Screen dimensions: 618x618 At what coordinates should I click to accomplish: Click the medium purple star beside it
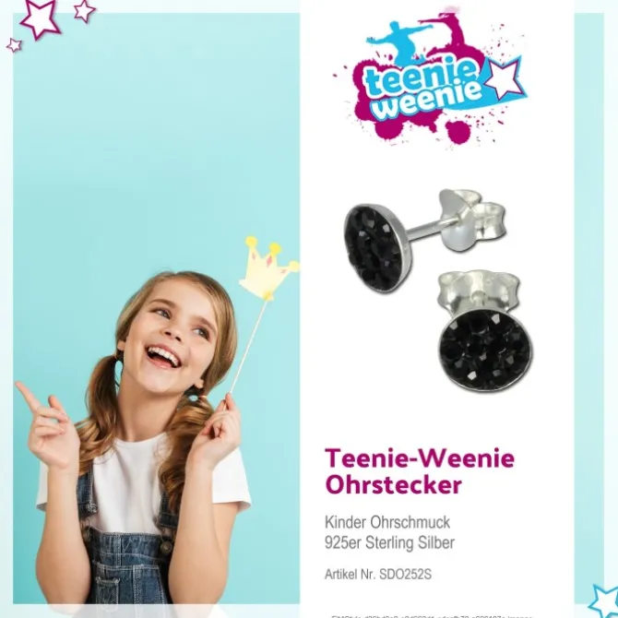click(84, 11)
